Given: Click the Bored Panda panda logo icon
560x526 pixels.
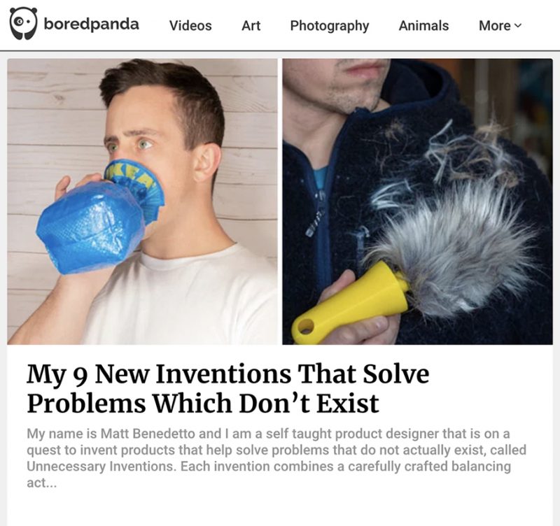Looking at the screenshot, I should click(x=23, y=24).
